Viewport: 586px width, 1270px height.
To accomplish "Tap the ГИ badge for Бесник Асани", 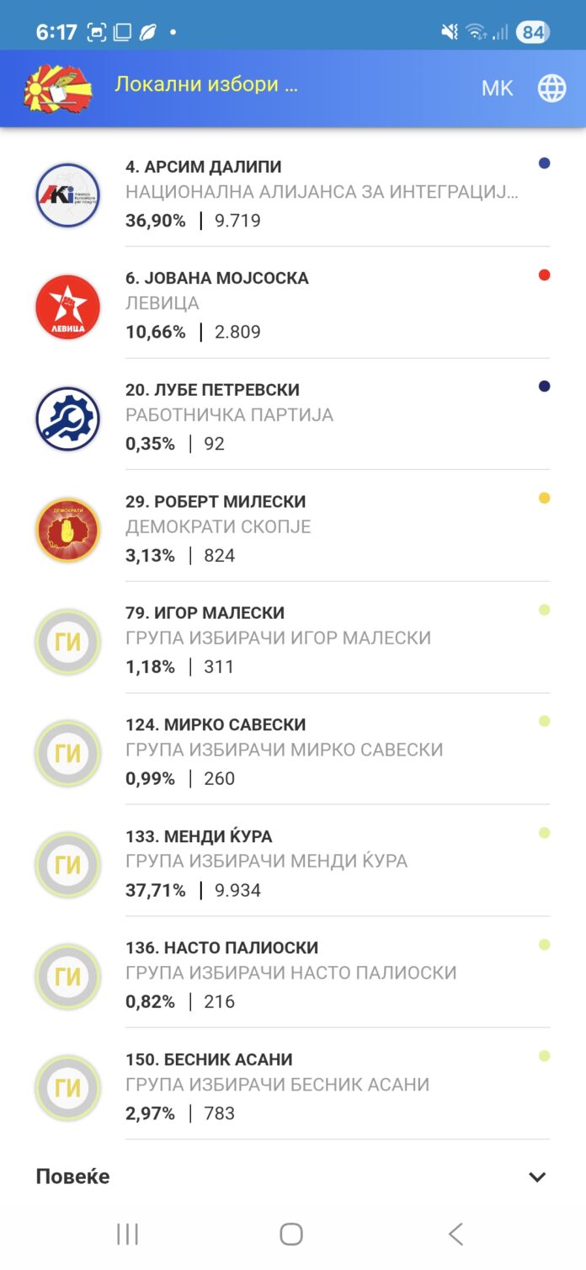I will (68, 1088).
